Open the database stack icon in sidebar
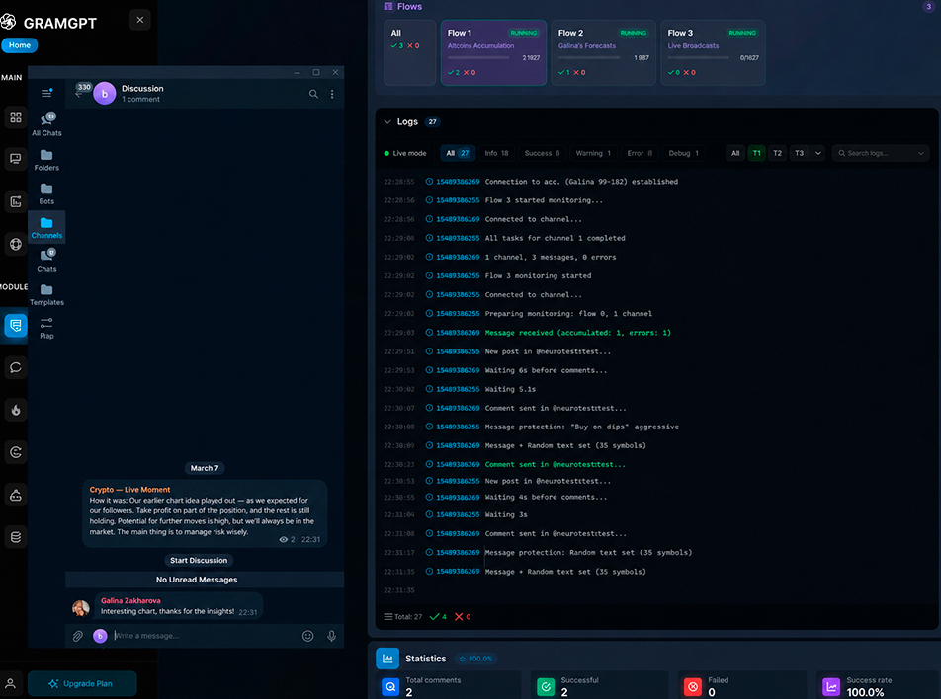Screen dimensions: 941x699 [x=16, y=537]
